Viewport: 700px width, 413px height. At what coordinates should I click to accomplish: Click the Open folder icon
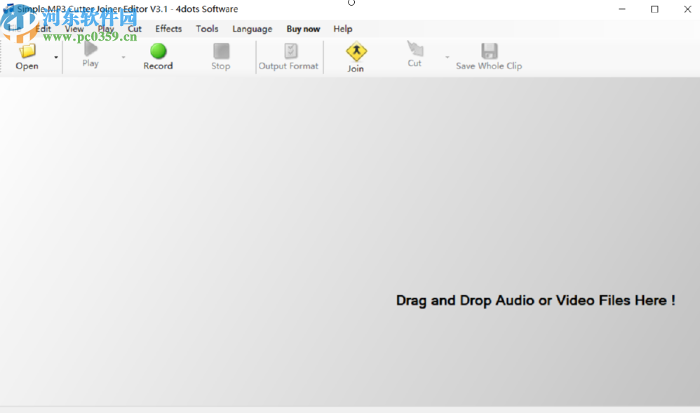[27, 51]
